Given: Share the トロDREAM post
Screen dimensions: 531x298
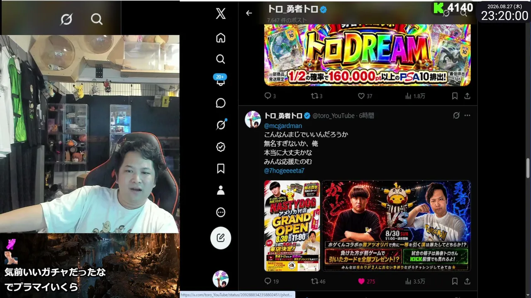Looking at the screenshot, I should 467,96.
